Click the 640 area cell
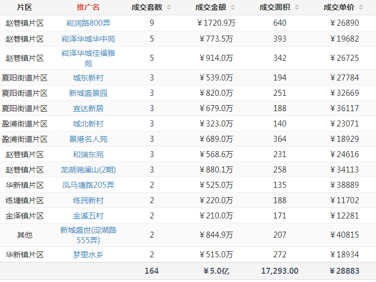 coord(280,23)
